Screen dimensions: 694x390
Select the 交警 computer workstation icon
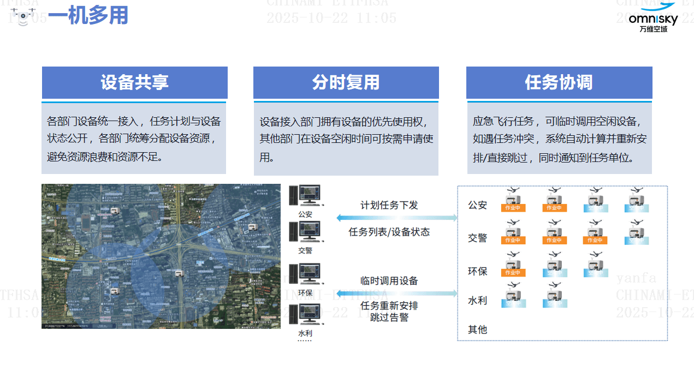point(305,232)
